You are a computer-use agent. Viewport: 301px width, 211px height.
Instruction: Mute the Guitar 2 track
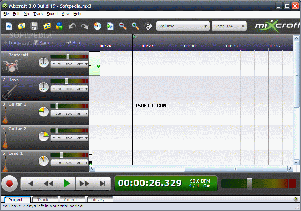tap(57, 138)
